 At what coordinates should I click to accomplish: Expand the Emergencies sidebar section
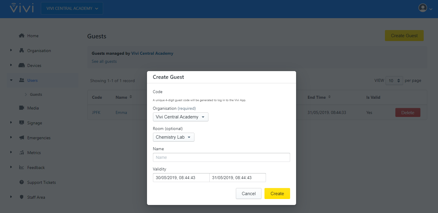click(11, 137)
